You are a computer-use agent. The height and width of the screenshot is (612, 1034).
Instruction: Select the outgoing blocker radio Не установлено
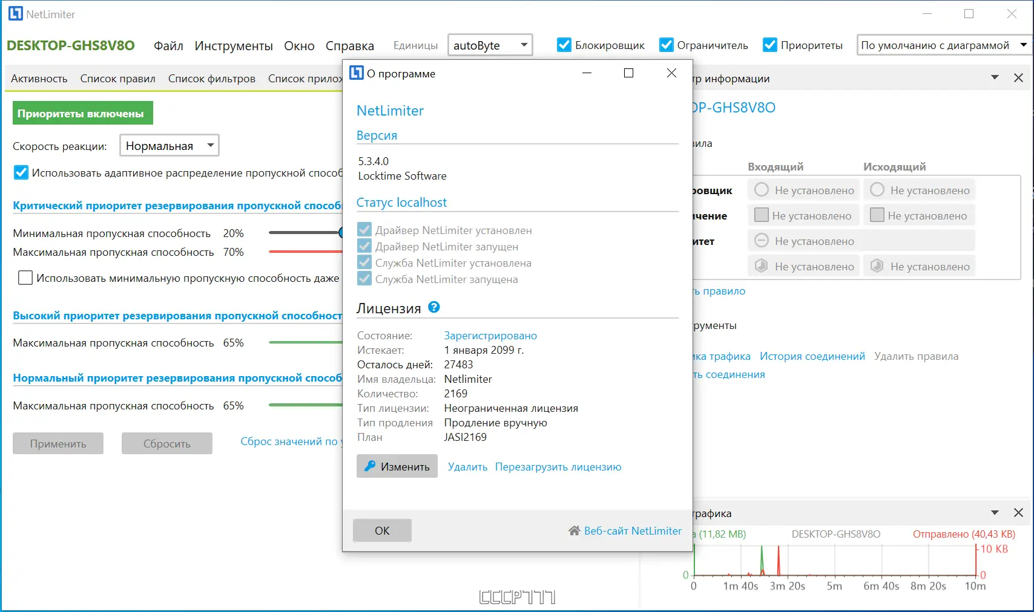pyautogui.click(x=919, y=190)
